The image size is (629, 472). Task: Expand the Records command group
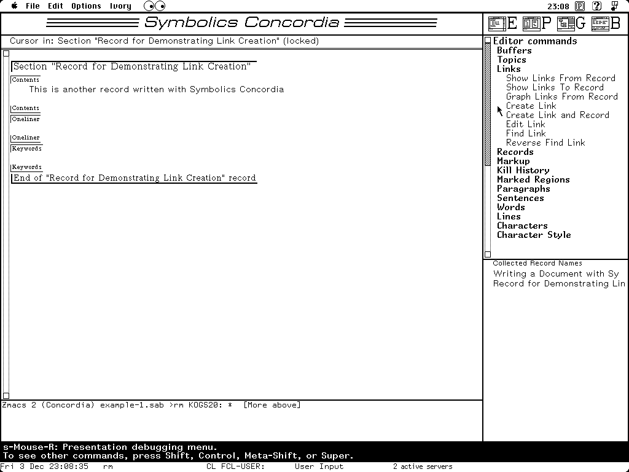click(515, 152)
